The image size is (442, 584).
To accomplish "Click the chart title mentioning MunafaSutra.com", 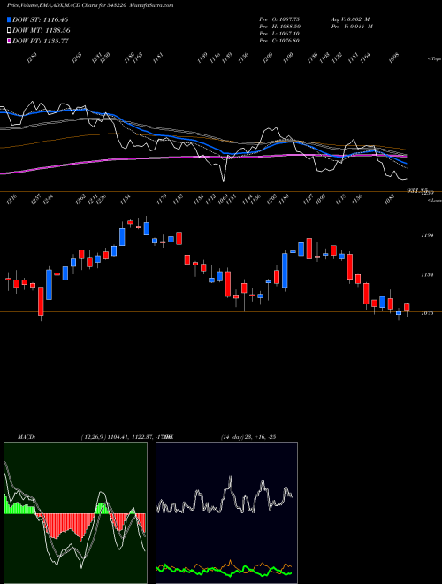I will (90, 5).
